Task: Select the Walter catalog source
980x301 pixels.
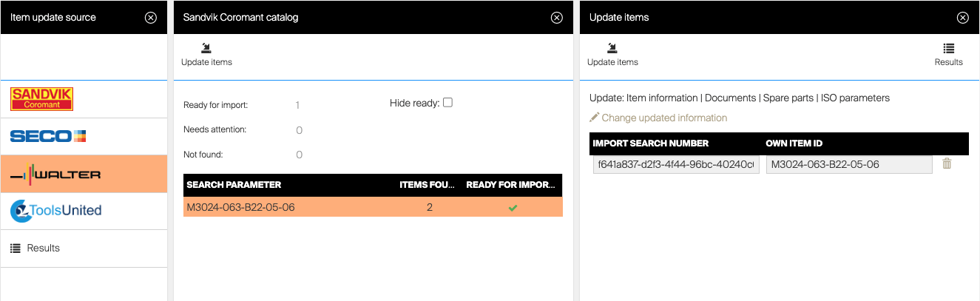Action: [x=56, y=175]
